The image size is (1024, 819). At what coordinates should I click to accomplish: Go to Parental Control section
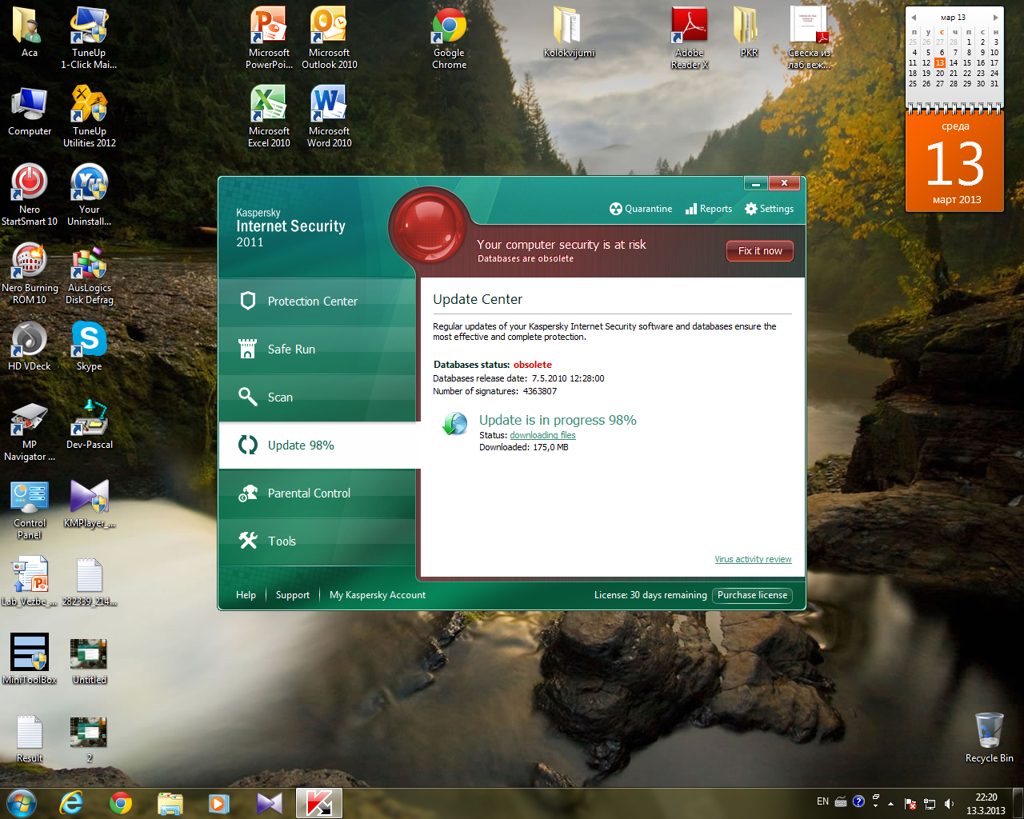click(317, 493)
